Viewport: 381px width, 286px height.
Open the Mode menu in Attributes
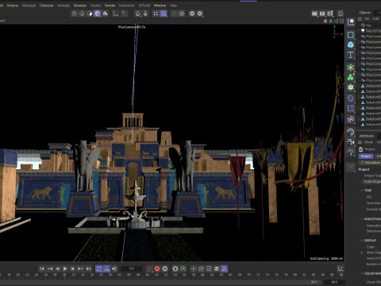coord(368,142)
